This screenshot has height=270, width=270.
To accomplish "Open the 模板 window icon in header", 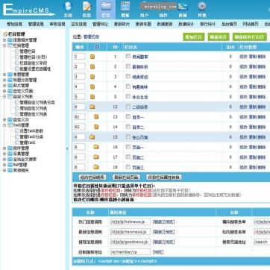I will (x=125, y=7).
